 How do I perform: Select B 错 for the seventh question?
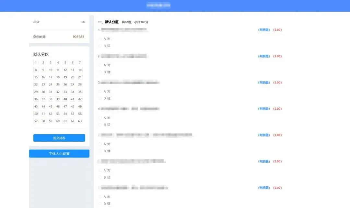pos(100,203)
